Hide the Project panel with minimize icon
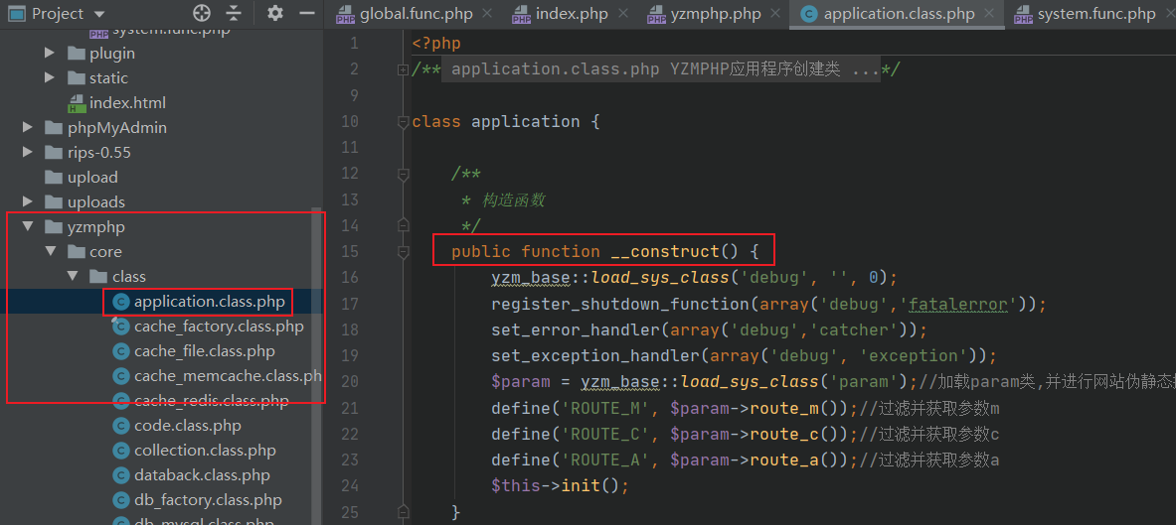This screenshot has width=1176, height=525. pos(307,13)
